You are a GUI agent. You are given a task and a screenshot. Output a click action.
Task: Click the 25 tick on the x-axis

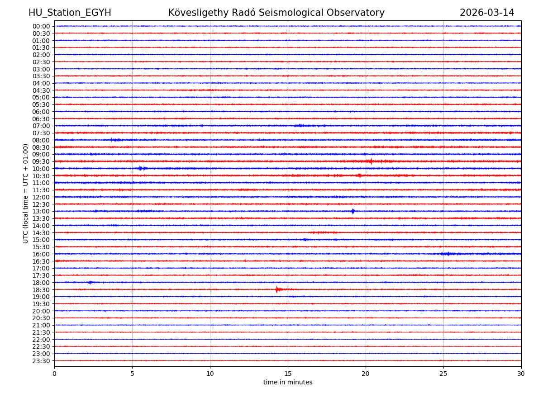pos(443,374)
